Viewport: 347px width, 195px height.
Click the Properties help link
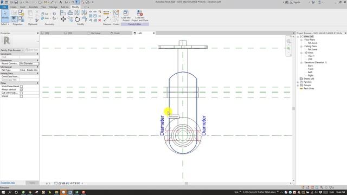click(8, 183)
